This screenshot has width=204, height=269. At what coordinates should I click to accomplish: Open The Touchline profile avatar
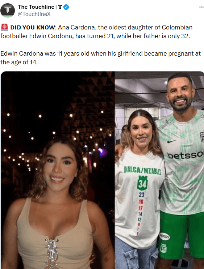[8, 10]
